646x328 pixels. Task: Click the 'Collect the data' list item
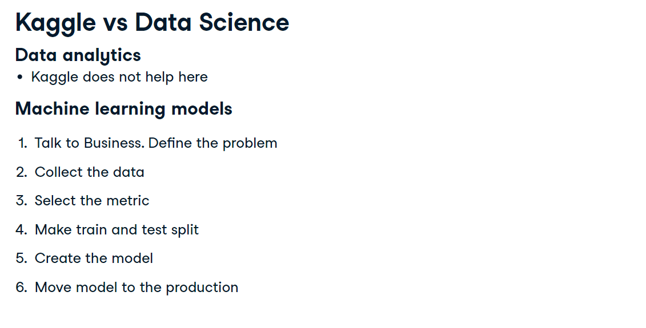[x=90, y=172]
